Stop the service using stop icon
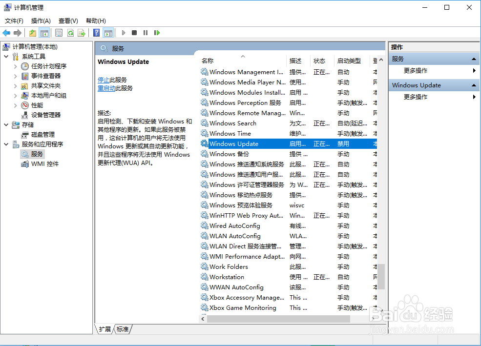This screenshot has width=481, height=346. click(134, 33)
